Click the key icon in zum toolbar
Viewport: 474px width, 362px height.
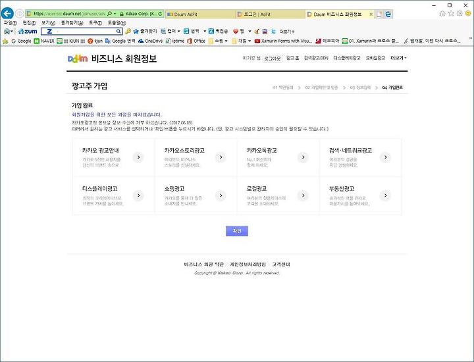128,31
